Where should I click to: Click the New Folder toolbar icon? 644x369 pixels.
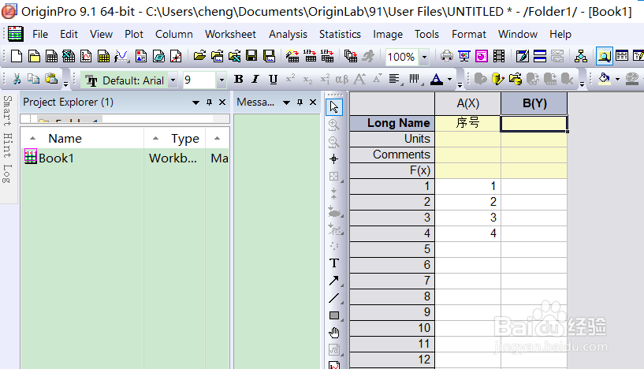tap(34, 56)
